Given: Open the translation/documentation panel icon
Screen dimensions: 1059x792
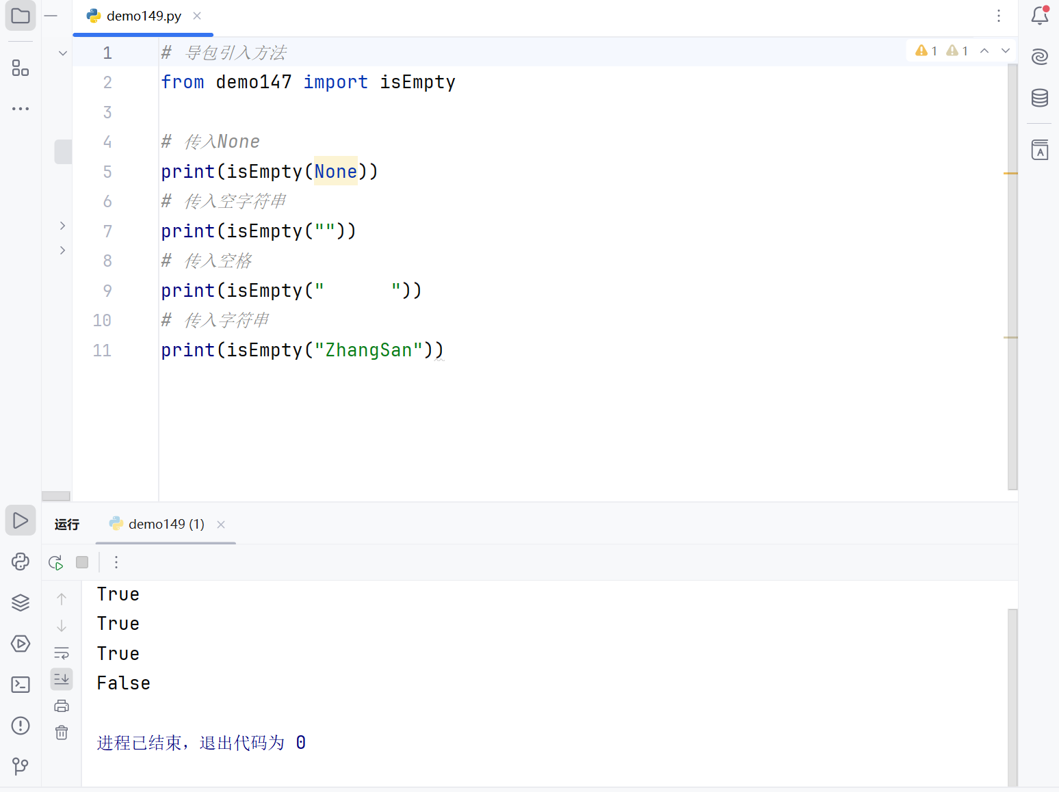Looking at the screenshot, I should (x=1040, y=150).
